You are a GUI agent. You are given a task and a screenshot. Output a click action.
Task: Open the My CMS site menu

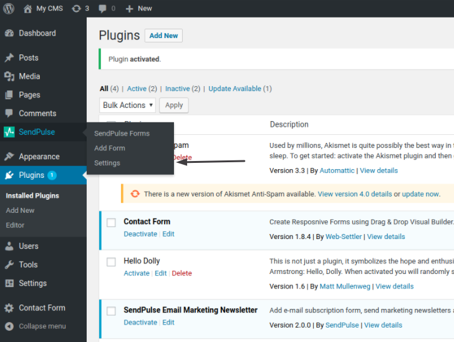tap(44, 9)
